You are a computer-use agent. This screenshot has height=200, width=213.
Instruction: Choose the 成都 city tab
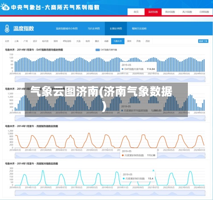[106, 41]
